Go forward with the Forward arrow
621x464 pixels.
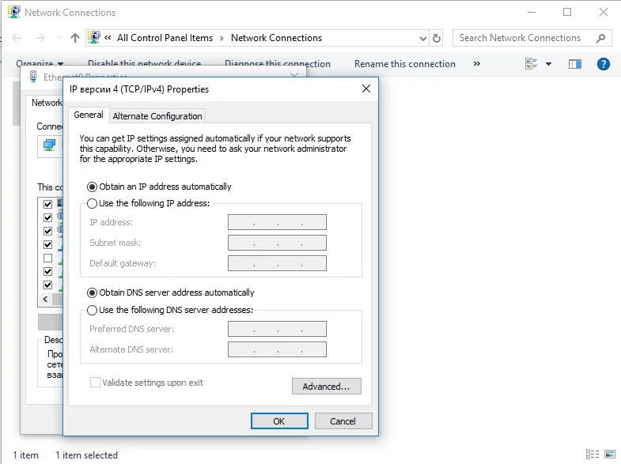click(x=40, y=38)
